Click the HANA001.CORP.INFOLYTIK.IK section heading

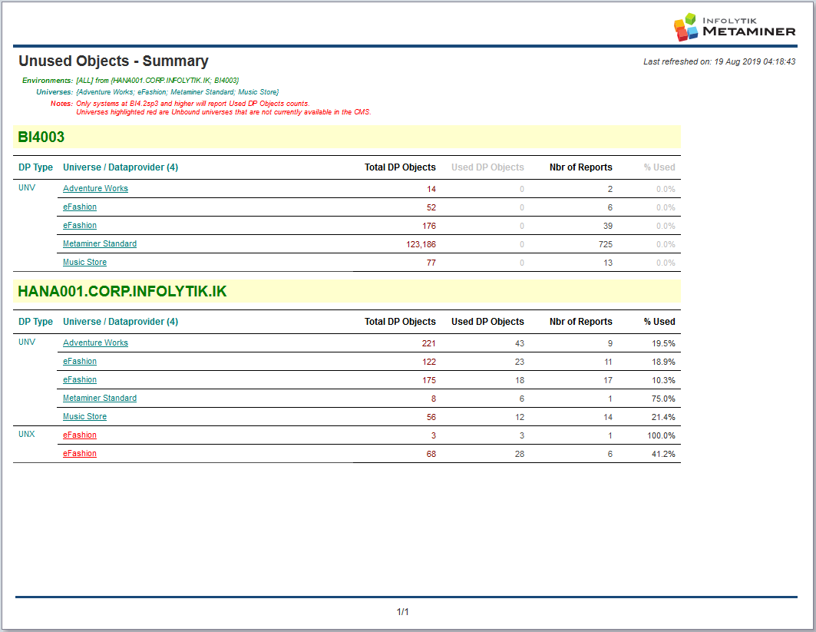[122, 291]
